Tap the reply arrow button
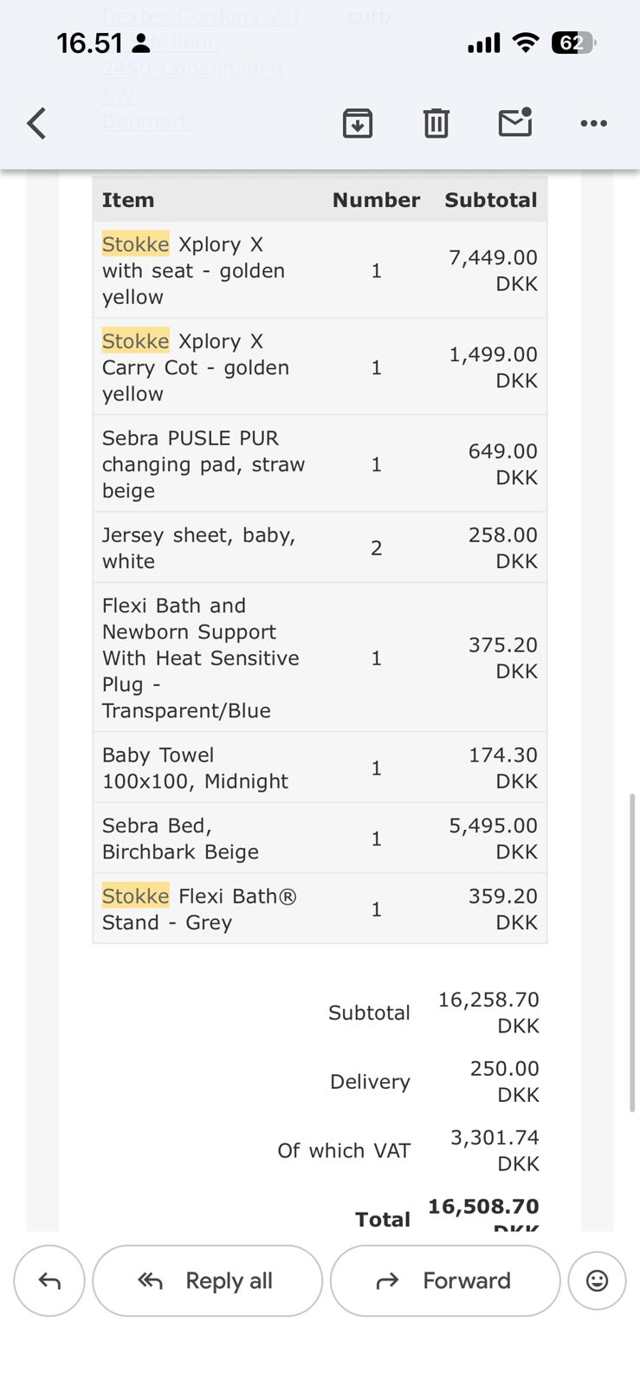The image size is (640, 1386). point(49,1280)
